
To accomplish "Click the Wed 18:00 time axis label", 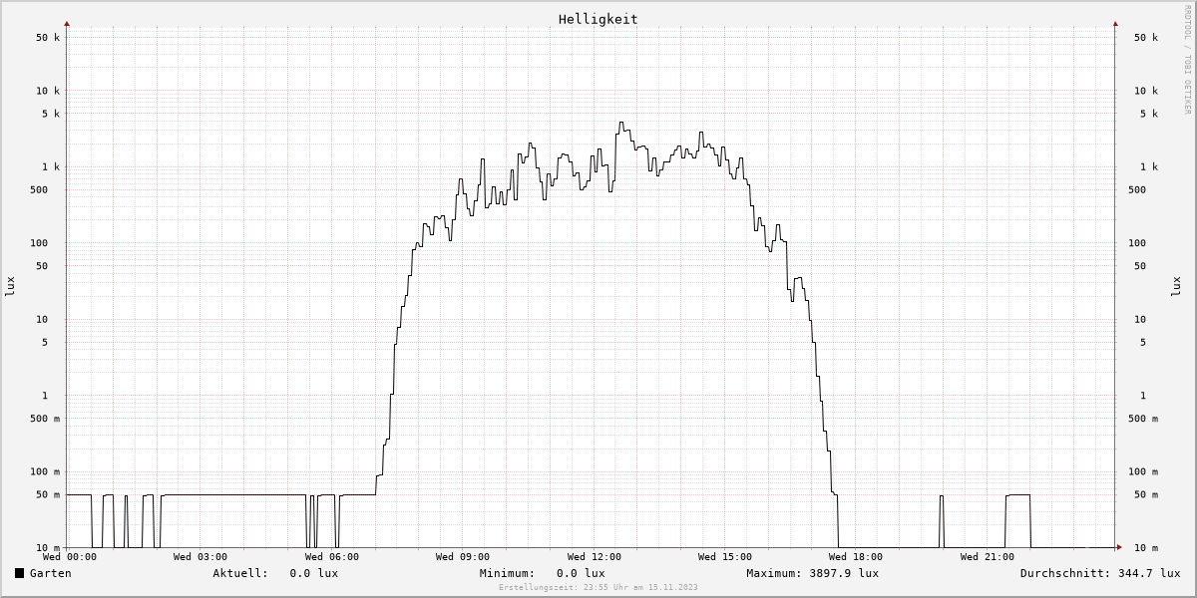I will (x=856, y=557).
